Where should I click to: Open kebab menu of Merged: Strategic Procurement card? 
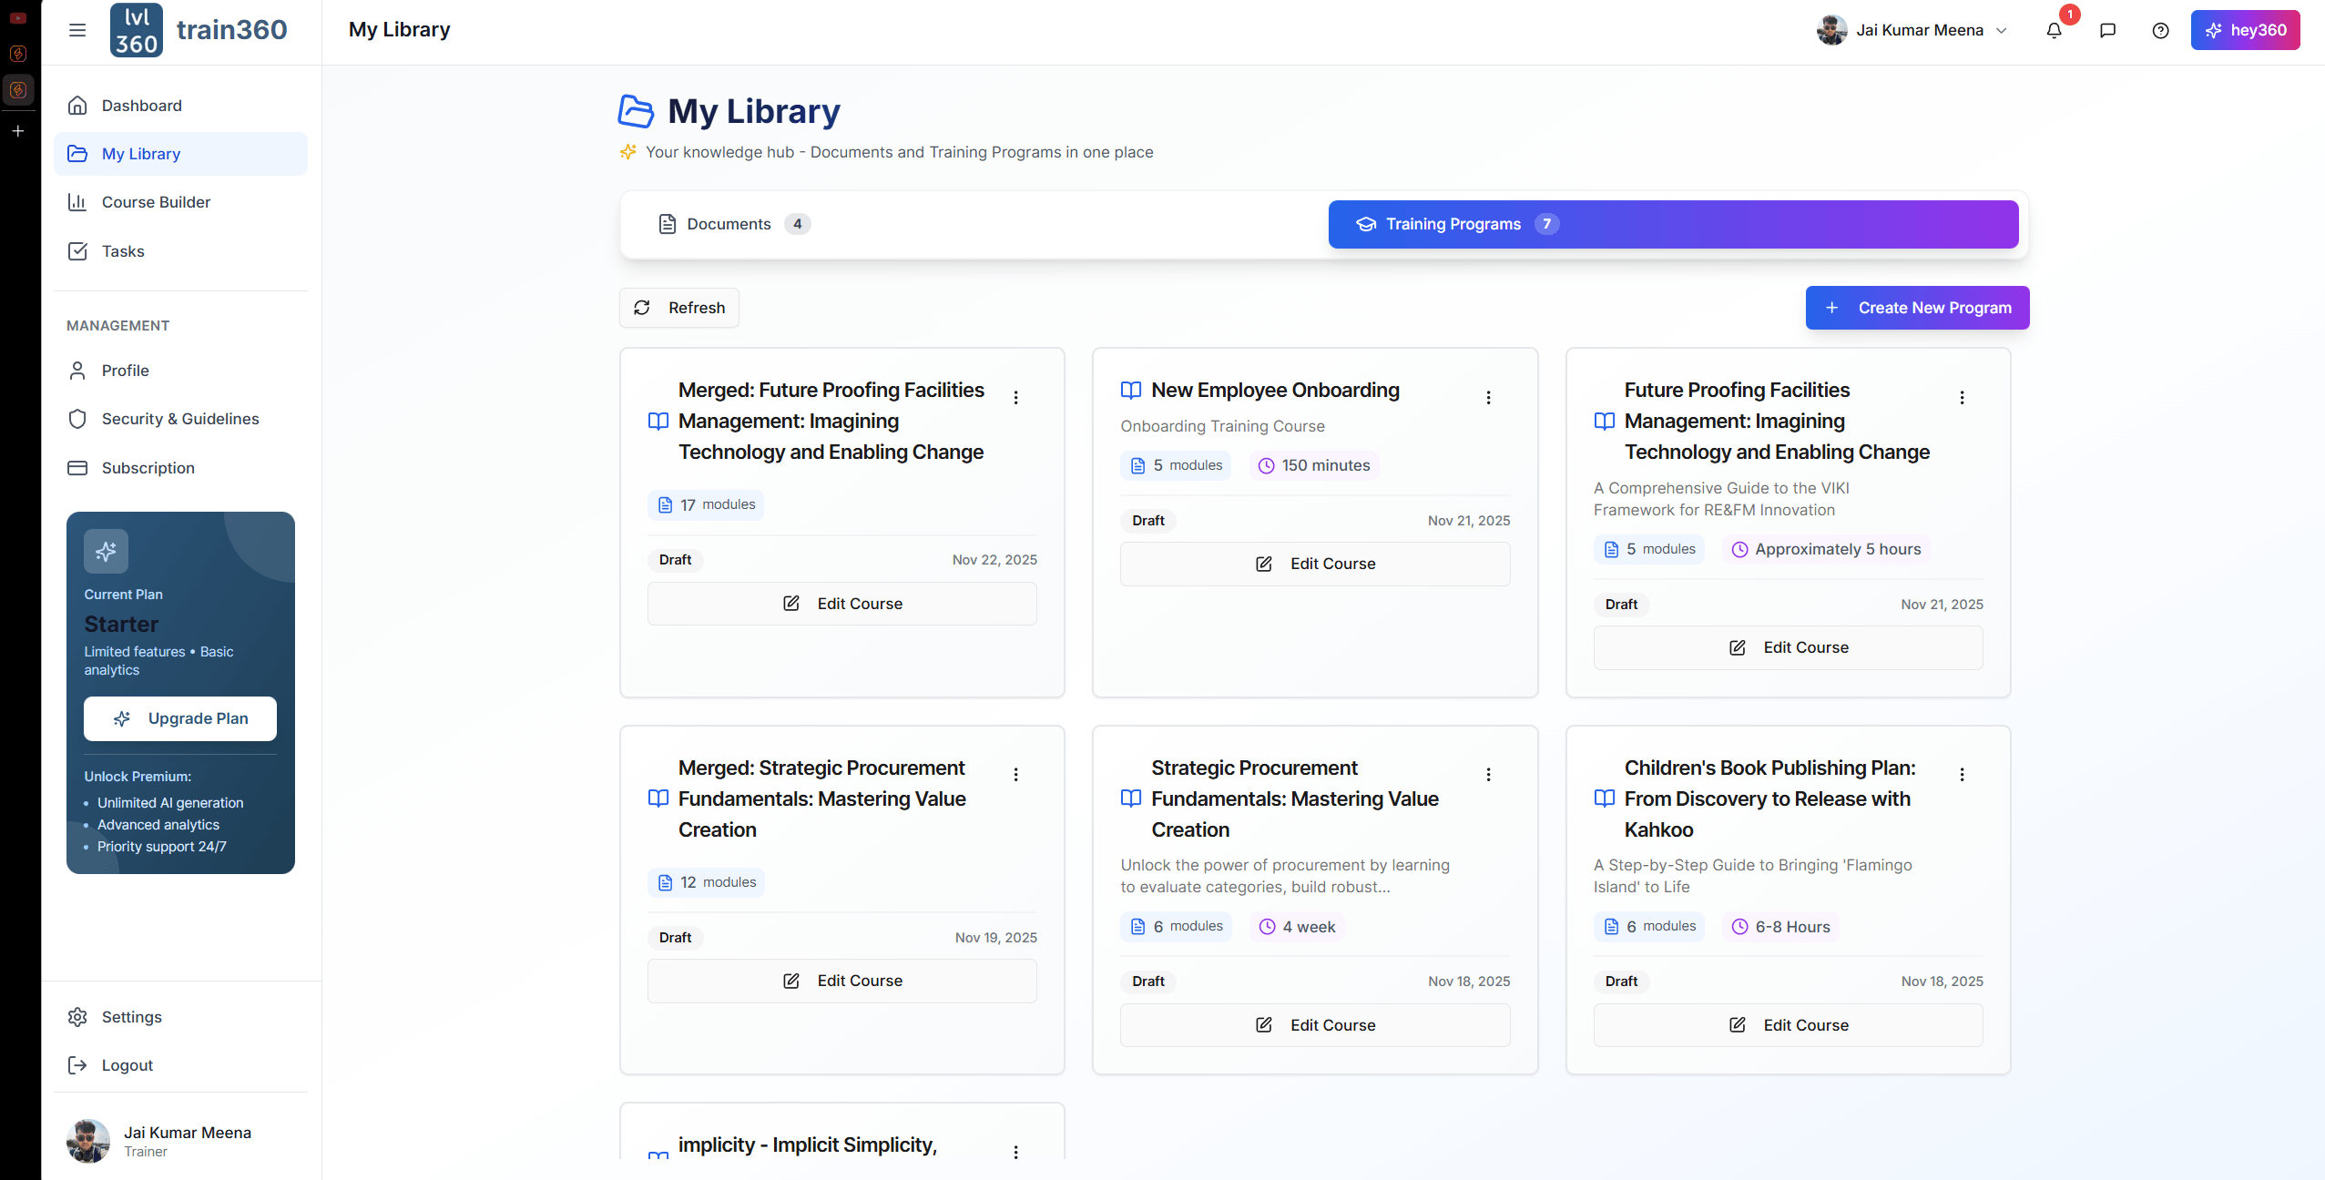1015,774
